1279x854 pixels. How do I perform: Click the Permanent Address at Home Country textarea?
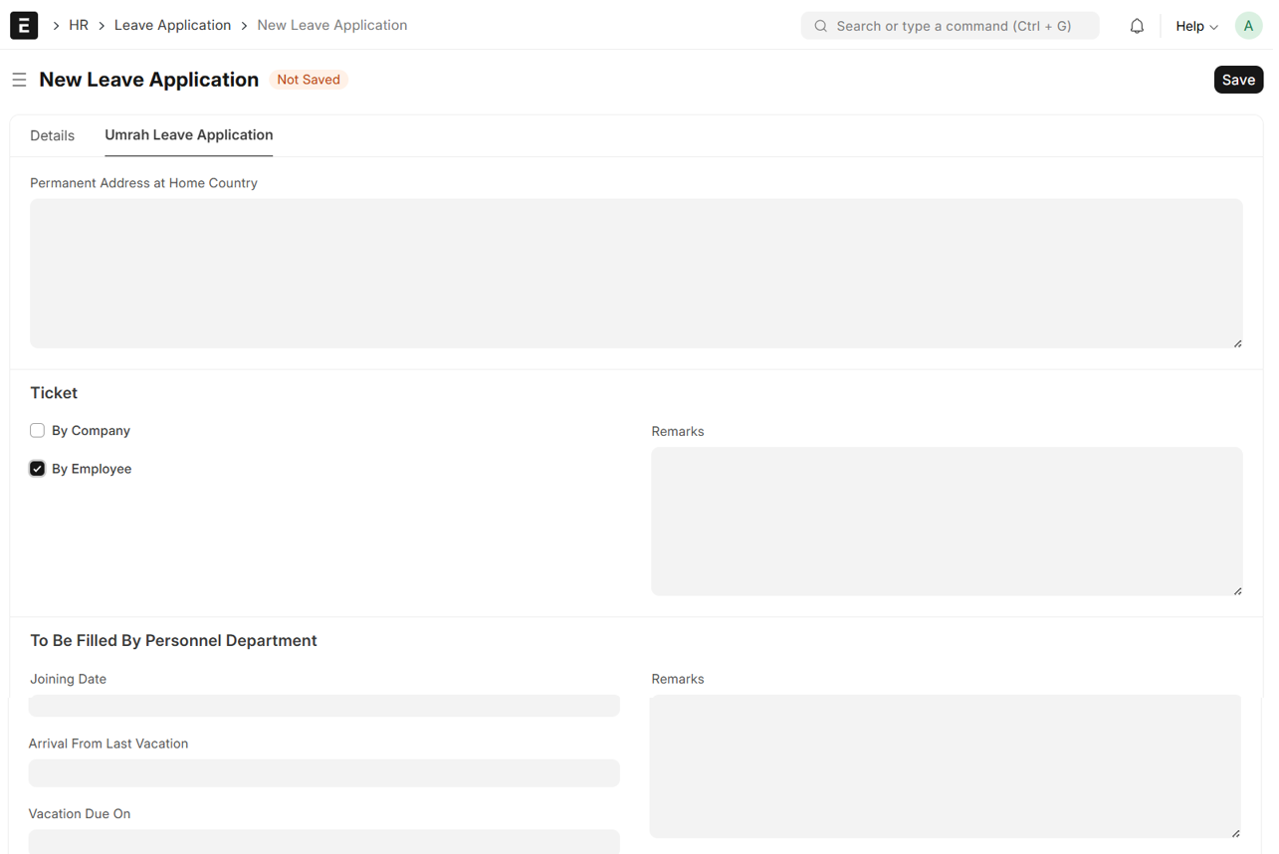pos(635,273)
